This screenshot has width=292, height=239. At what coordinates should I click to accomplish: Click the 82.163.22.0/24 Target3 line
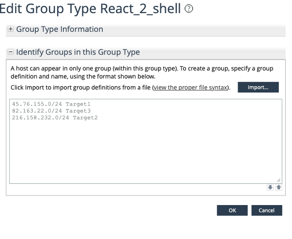[x=51, y=111]
